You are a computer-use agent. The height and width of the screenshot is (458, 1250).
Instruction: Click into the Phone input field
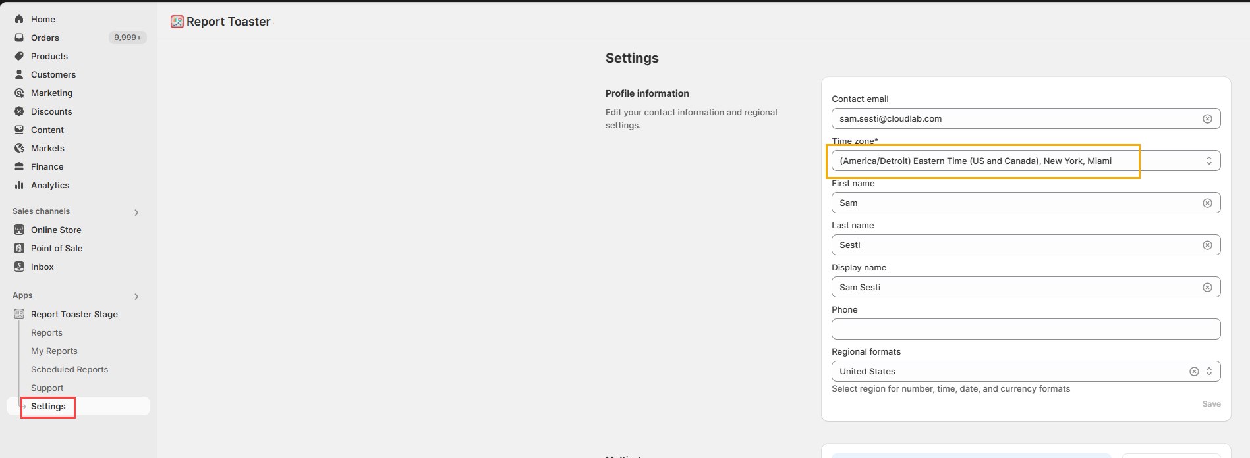click(x=1025, y=329)
